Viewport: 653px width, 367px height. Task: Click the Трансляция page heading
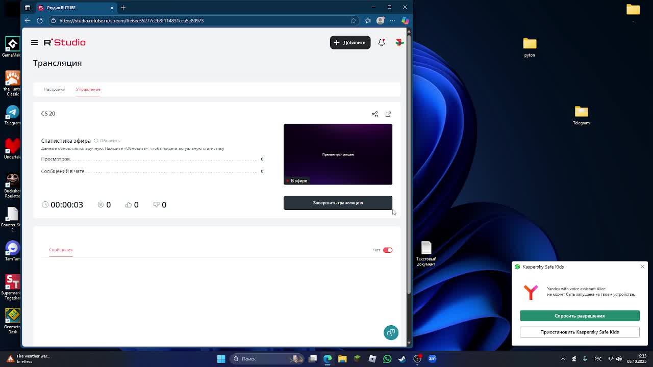coord(57,63)
